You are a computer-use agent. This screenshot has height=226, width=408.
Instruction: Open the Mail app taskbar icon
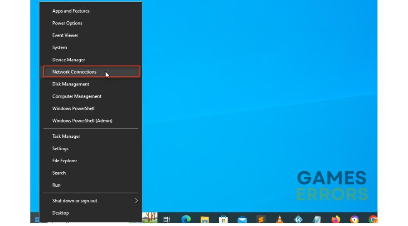242,219
